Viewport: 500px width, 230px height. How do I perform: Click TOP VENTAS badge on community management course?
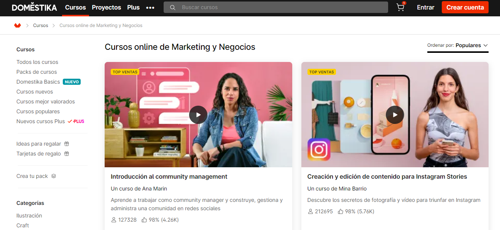click(x=125, y=72)
